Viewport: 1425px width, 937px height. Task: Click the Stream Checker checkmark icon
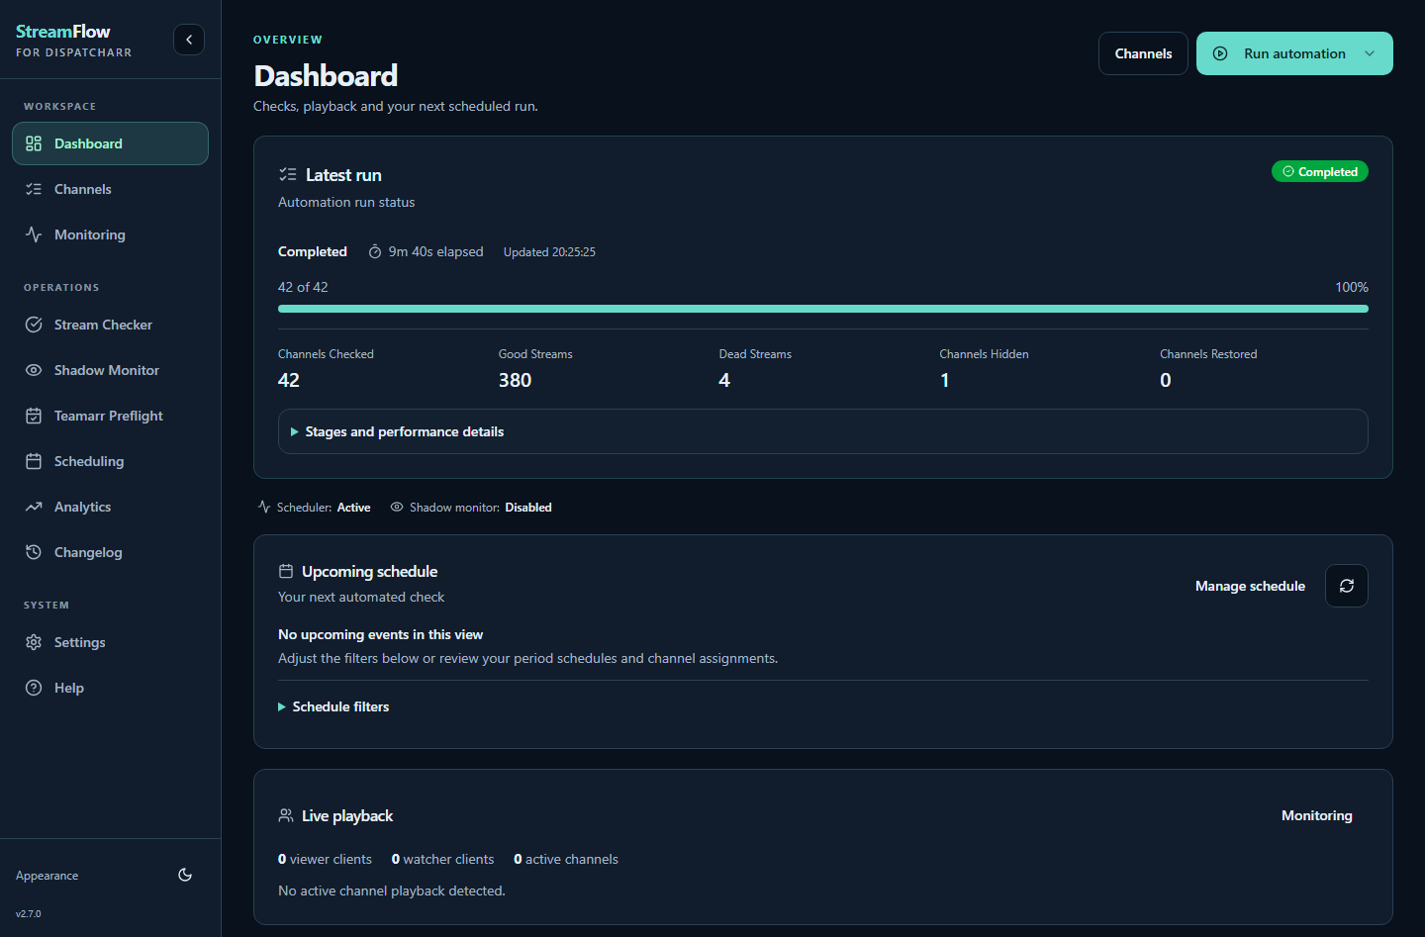(x=34, y=325)
